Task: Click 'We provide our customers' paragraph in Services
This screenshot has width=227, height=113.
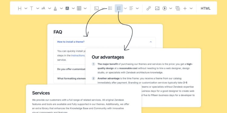Action: pos(81,106)
